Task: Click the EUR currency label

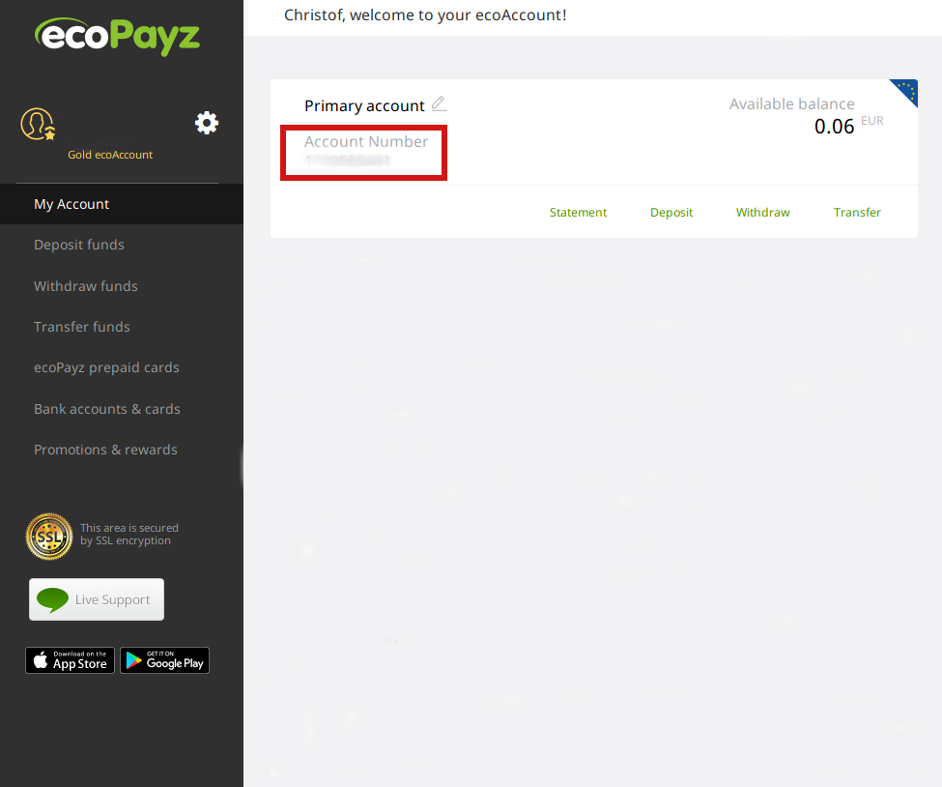Action: pyautogui.click(x=872, y=121)
